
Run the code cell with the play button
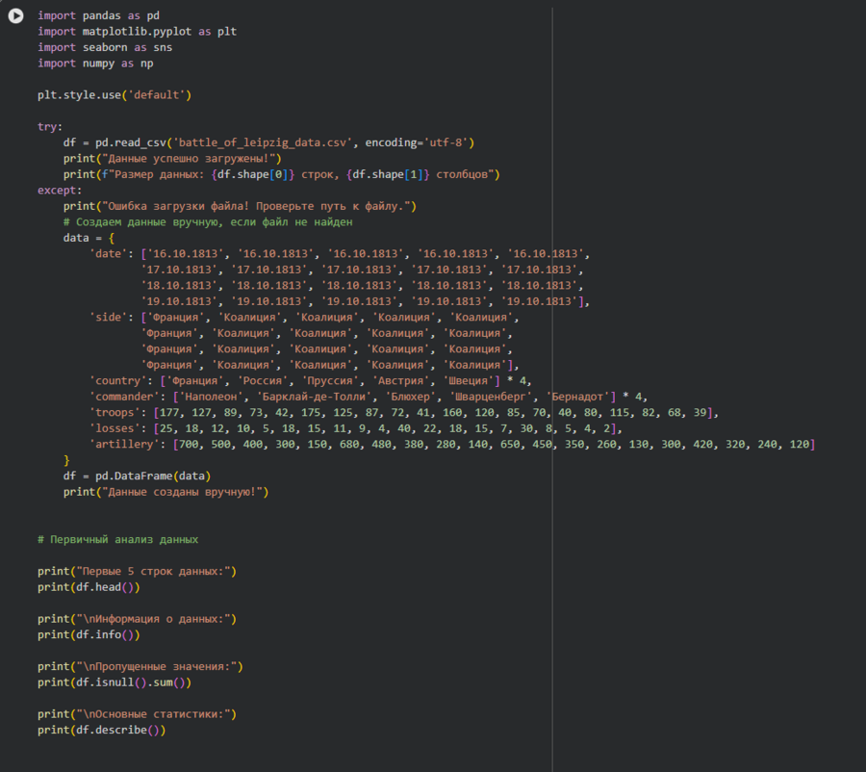tap(15, 16)
